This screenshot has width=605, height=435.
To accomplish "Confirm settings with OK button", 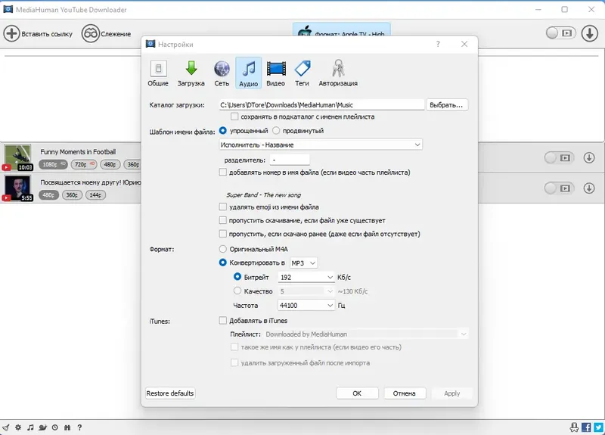I will (357, 393).
